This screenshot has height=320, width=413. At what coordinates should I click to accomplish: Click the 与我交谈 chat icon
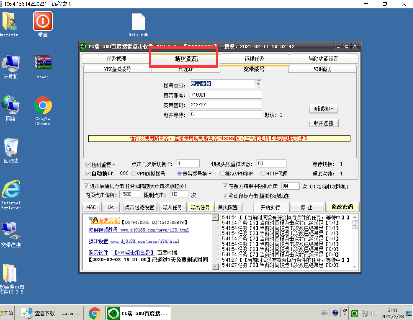coord(105,221)
